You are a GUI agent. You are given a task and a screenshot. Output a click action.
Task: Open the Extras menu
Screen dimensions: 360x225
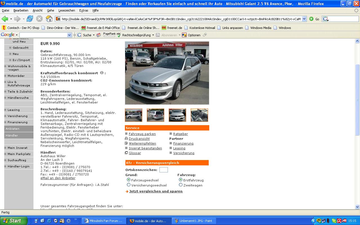[84, 10]
